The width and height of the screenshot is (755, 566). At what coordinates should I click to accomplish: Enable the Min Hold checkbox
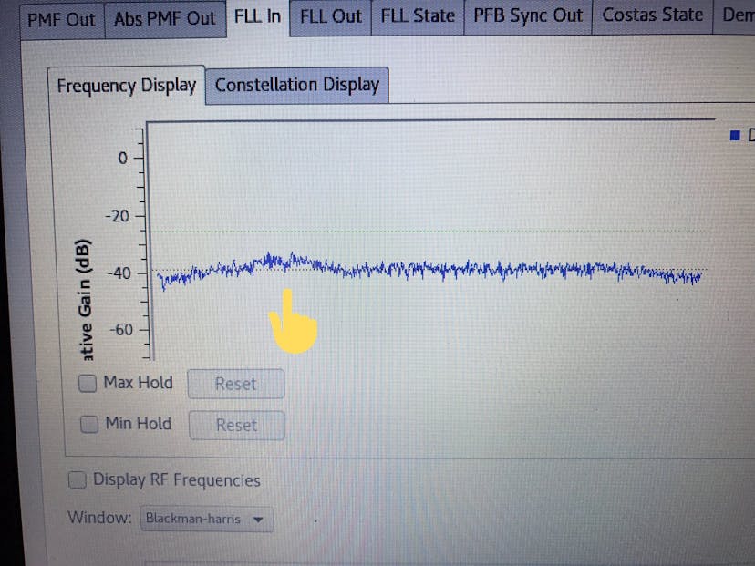pos(89,425)
